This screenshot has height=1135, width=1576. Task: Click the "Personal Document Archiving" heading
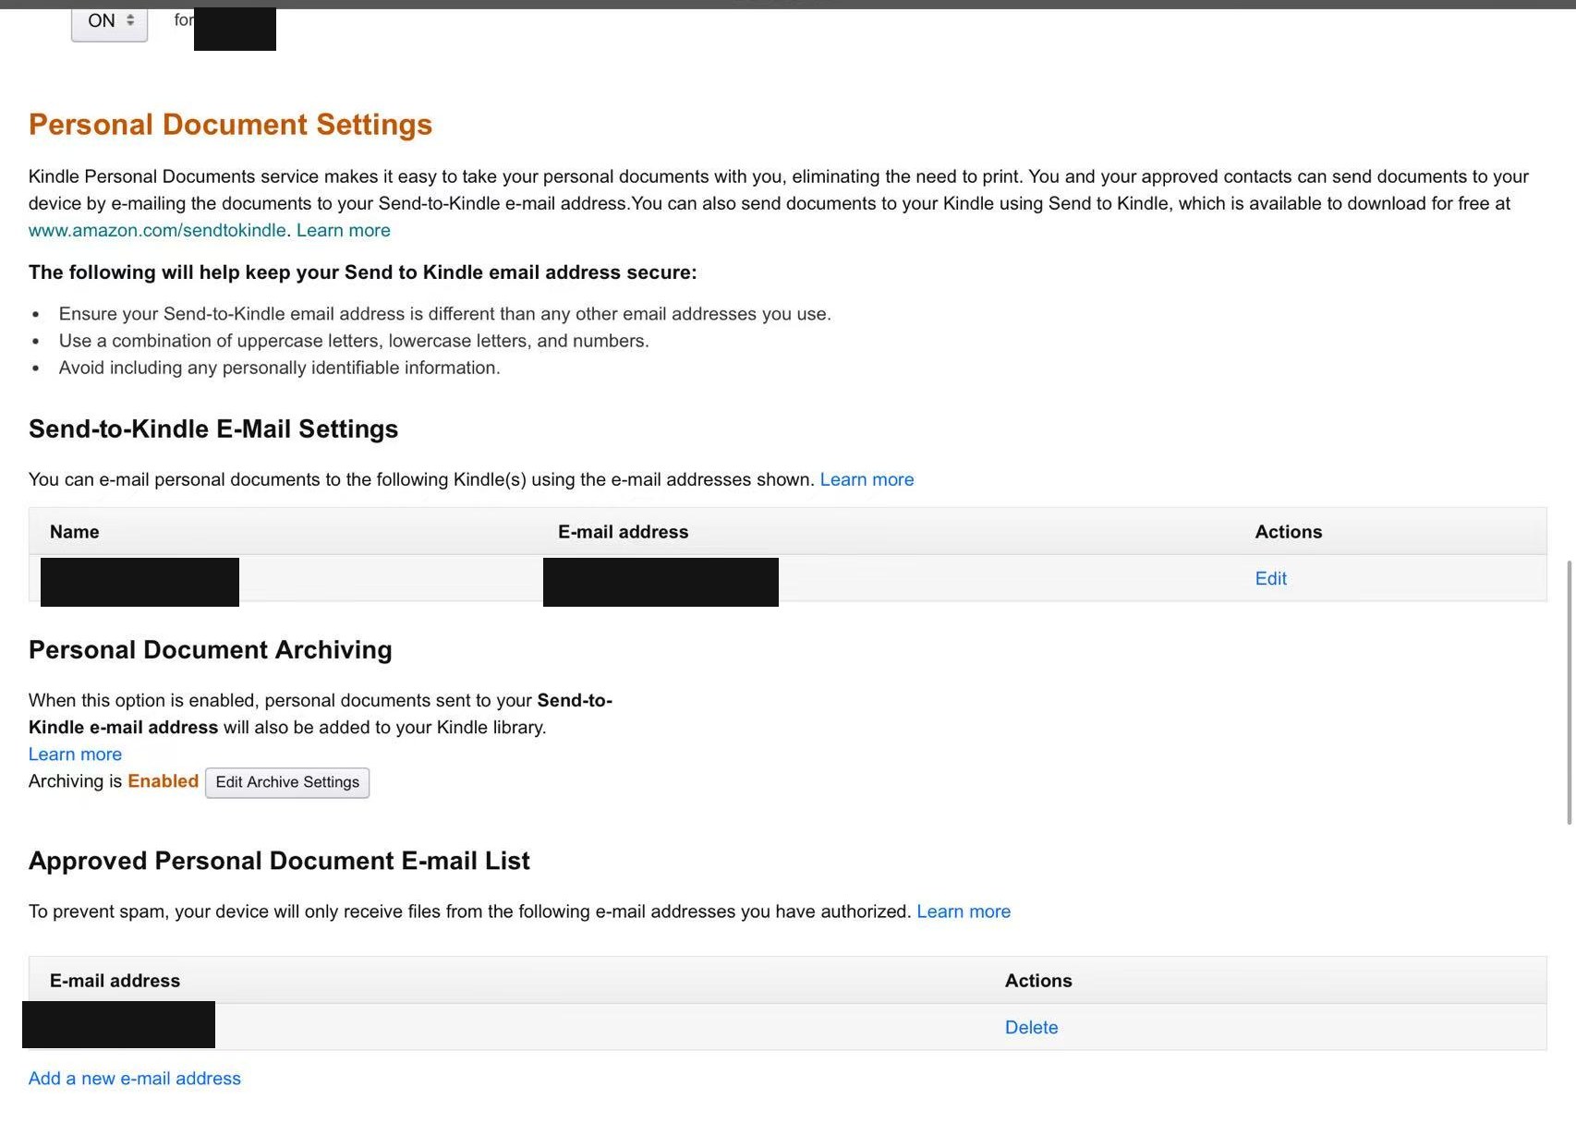coord(211,649)
